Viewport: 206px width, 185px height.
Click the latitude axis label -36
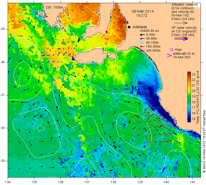(x=3, y=62)
